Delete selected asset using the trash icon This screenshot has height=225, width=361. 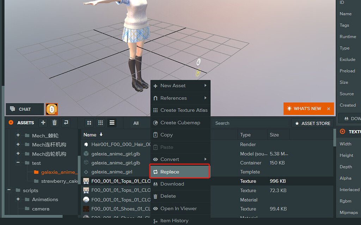click(54, 123)
